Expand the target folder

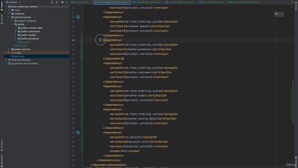[x=9, y=53]
